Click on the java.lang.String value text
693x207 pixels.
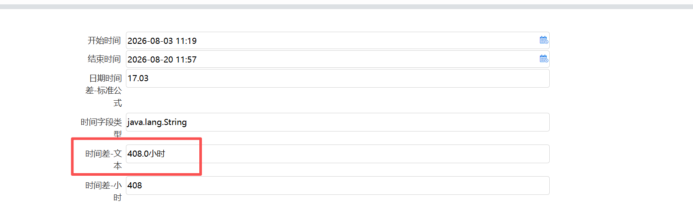click(x=157, y=122)
